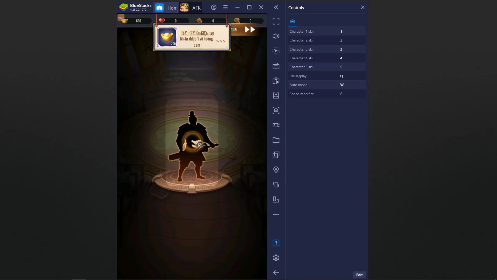Viewport: 497px width, 280px height.
Task: Open the multi-instance manager icon
Action: (x=276, y=155)
